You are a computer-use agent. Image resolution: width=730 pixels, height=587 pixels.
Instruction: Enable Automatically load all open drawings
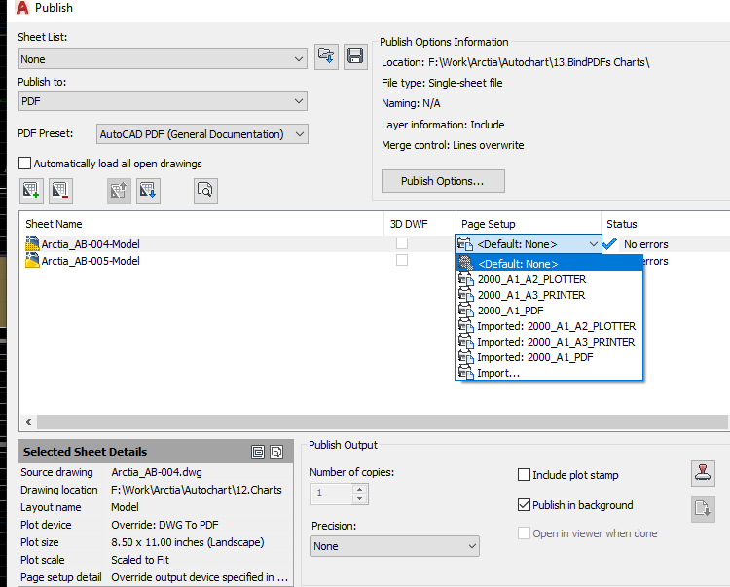pos(24,164)
